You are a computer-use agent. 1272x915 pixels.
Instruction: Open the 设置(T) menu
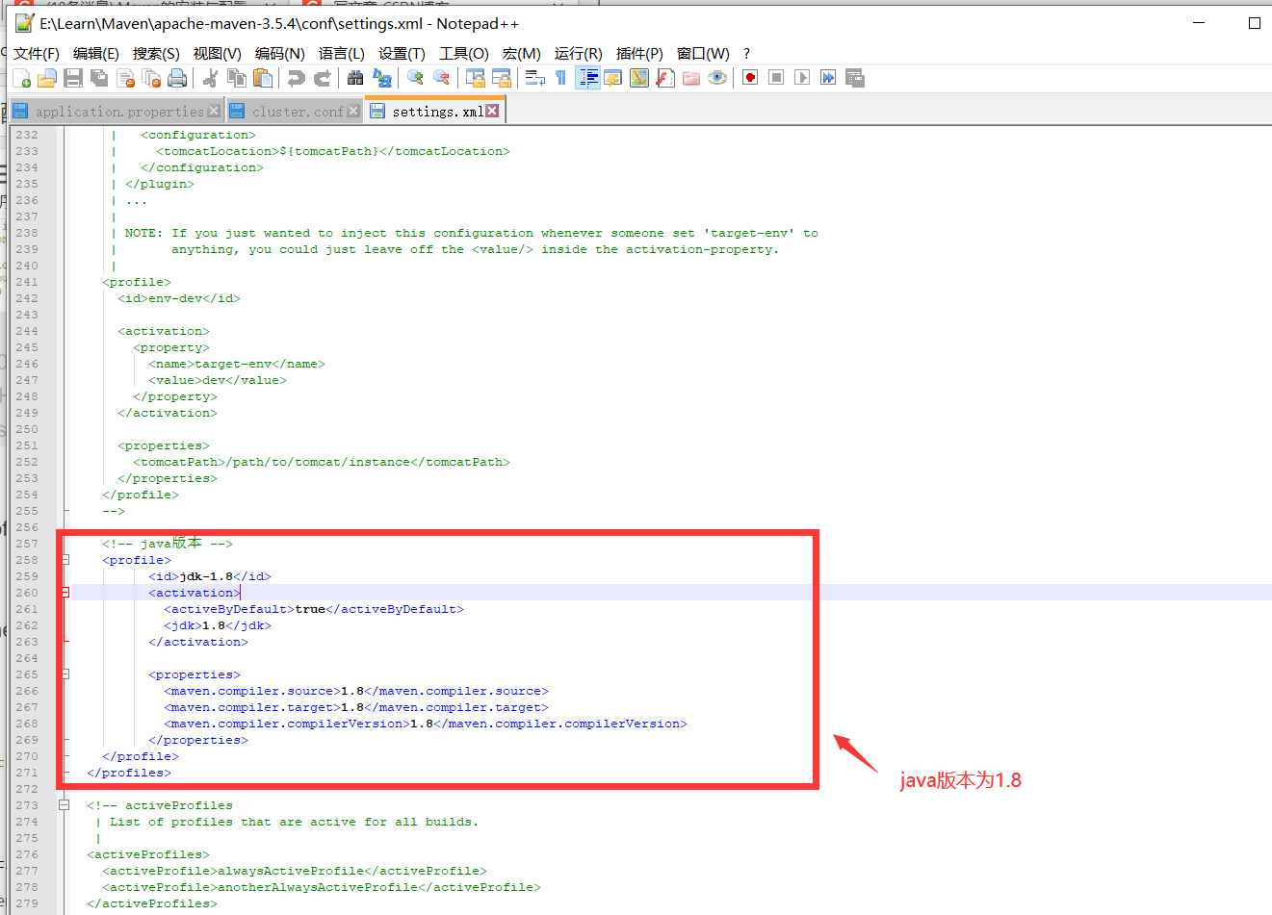coord(402,54)
